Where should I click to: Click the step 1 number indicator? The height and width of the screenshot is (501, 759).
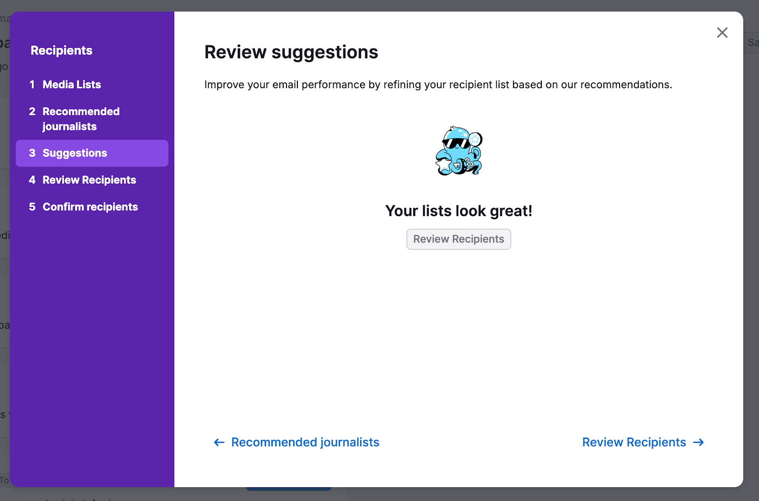tap(32, 84)
